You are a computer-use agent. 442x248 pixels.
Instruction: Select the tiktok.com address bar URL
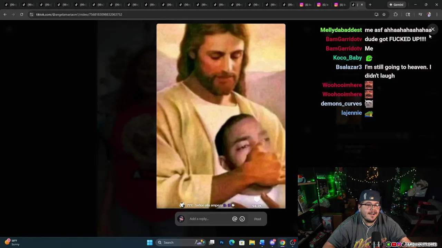point(79,14)
